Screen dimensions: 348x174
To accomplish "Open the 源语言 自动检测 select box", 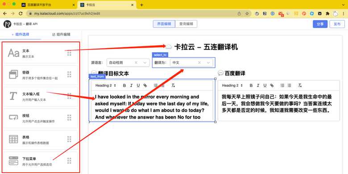I will [x=128, y=62].
